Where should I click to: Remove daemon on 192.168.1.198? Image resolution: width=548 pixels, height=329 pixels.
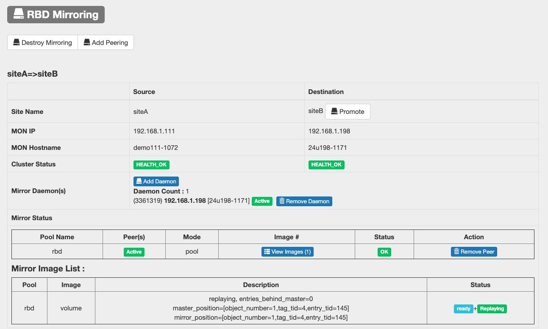point(304,201)
